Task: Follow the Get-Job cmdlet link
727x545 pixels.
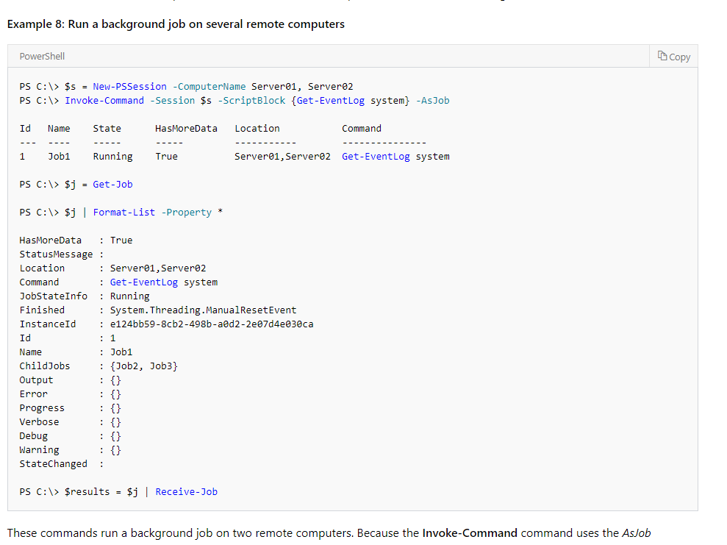Action: [112, 184]
